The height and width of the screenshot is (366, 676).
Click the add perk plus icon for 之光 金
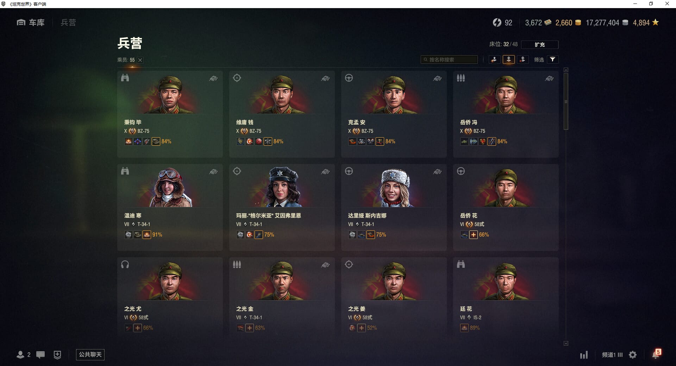point(250,328)
